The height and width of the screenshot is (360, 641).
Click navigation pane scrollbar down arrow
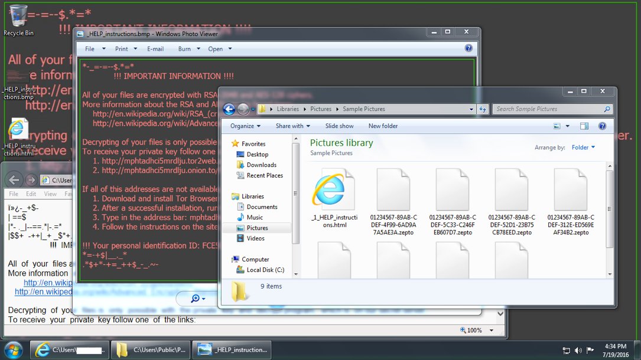296,274
